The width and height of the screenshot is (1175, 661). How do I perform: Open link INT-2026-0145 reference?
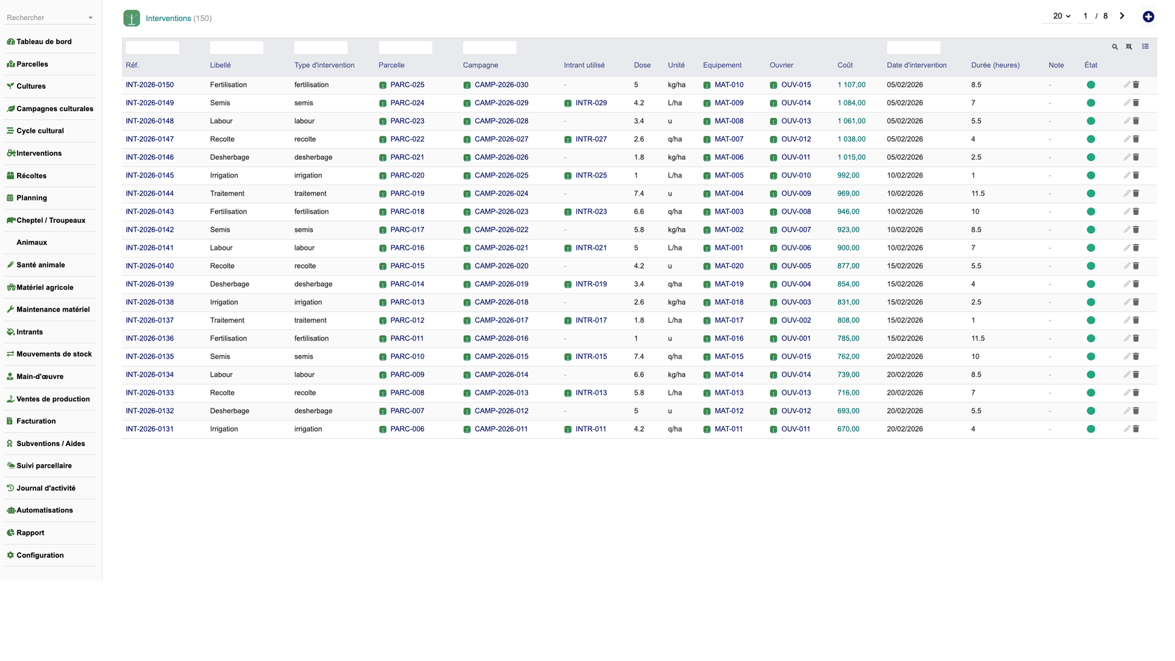point(149,176)
